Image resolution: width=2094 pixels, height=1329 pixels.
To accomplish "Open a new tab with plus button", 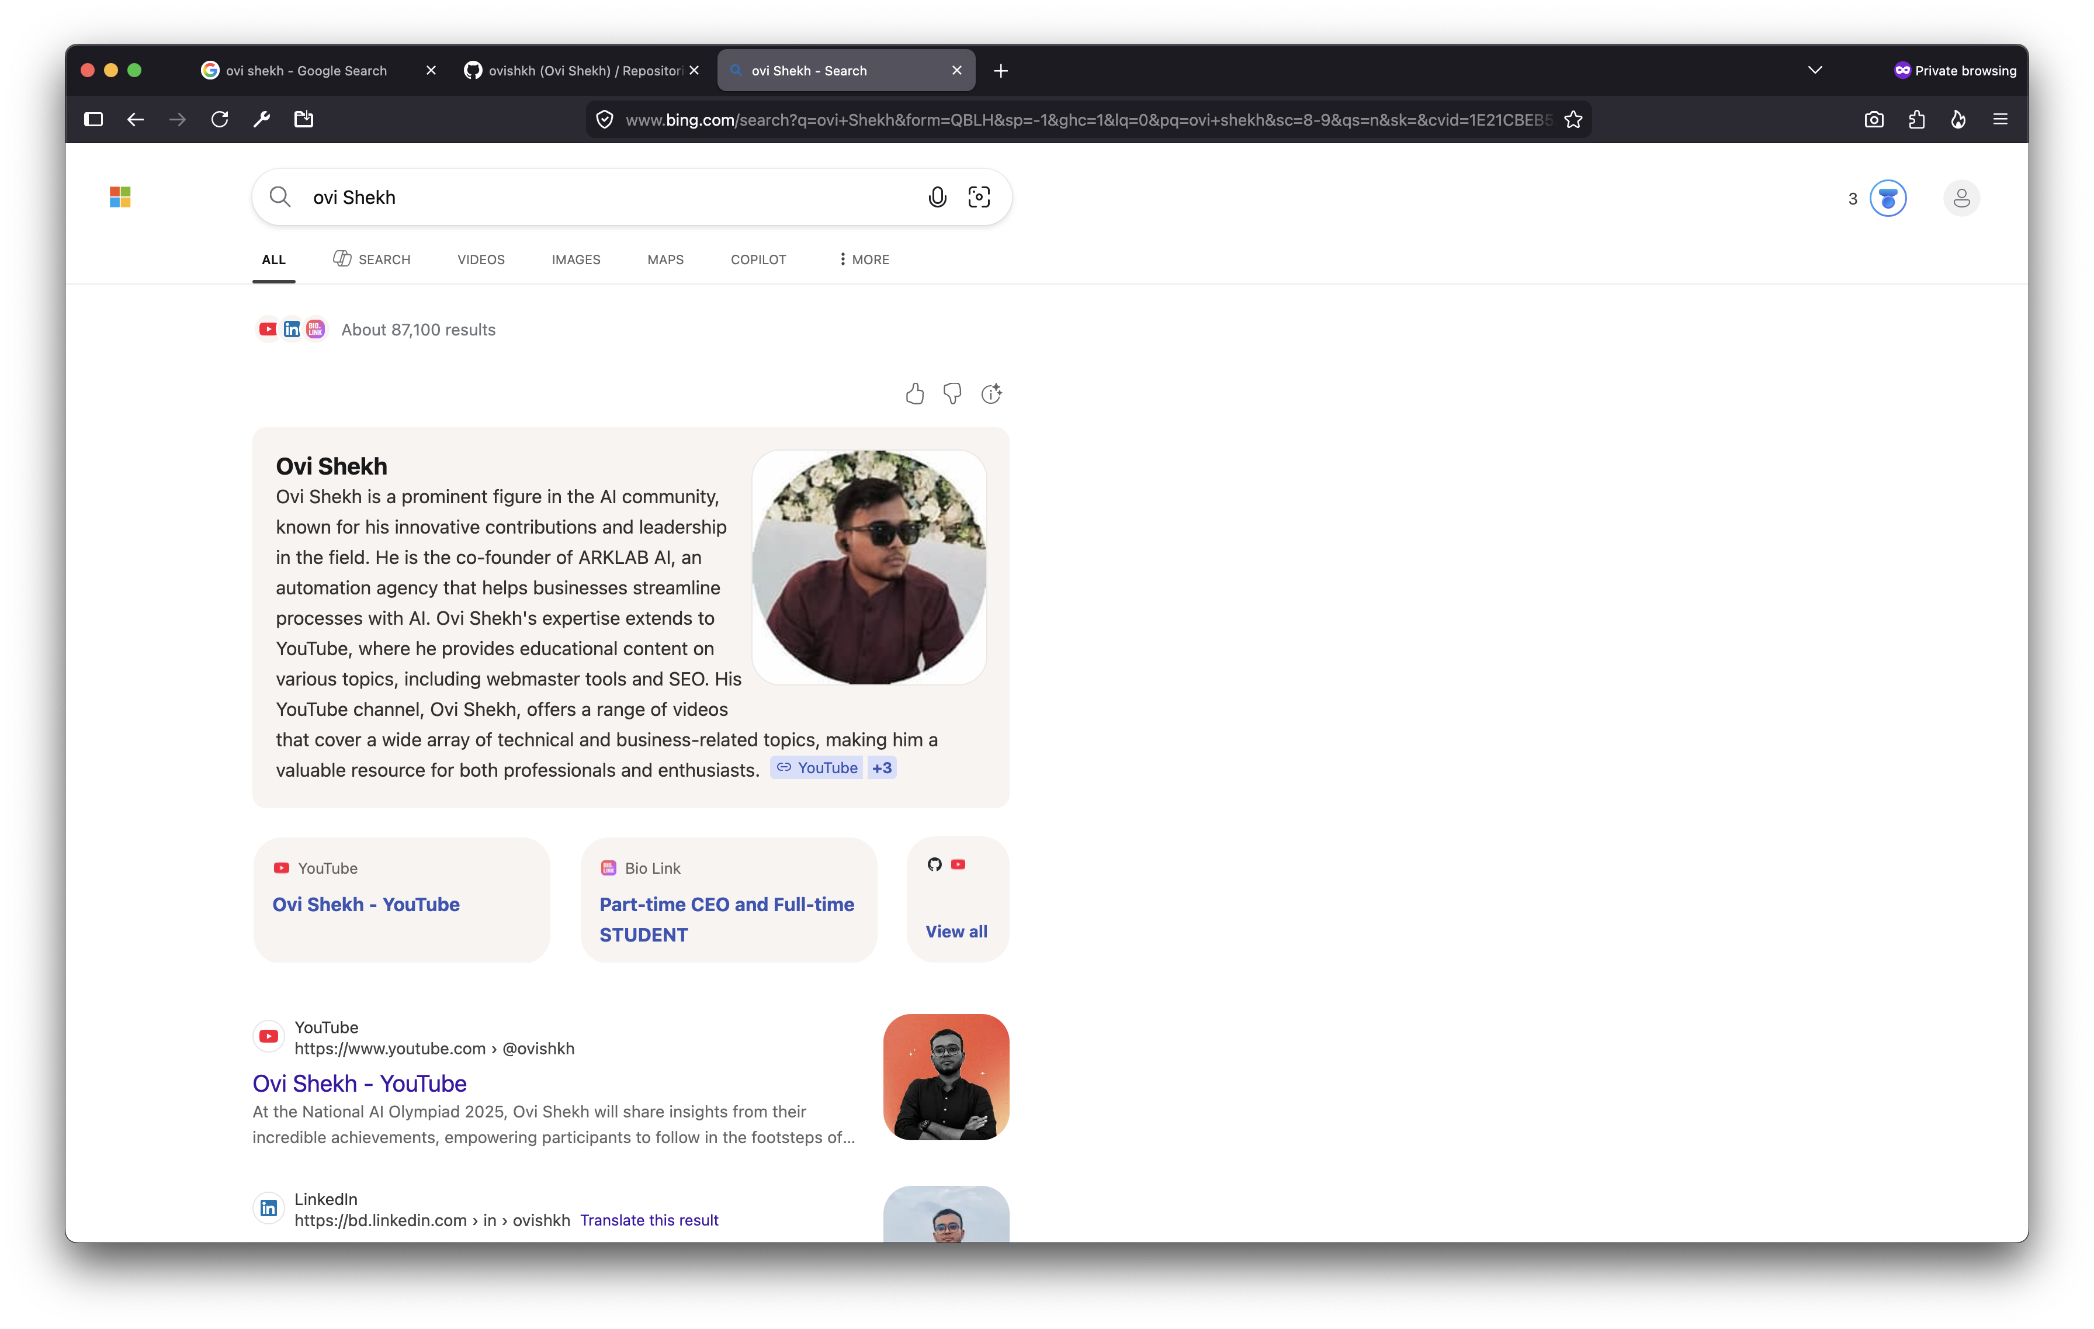I will pos(1001,71).
